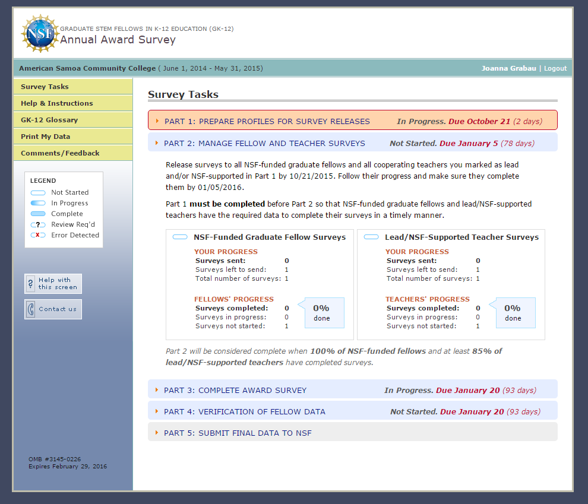Click the fellows' 0% done progress indicator
Screen dimensions: 588x504
pyautogui.click(x=322, y=312)
